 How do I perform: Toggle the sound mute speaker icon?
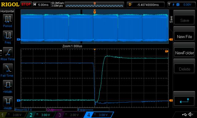coord(191,114)
